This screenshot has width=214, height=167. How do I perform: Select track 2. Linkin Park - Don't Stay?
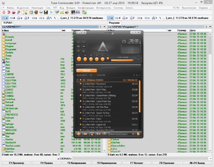pyautogui.click(x=94, y=90)
